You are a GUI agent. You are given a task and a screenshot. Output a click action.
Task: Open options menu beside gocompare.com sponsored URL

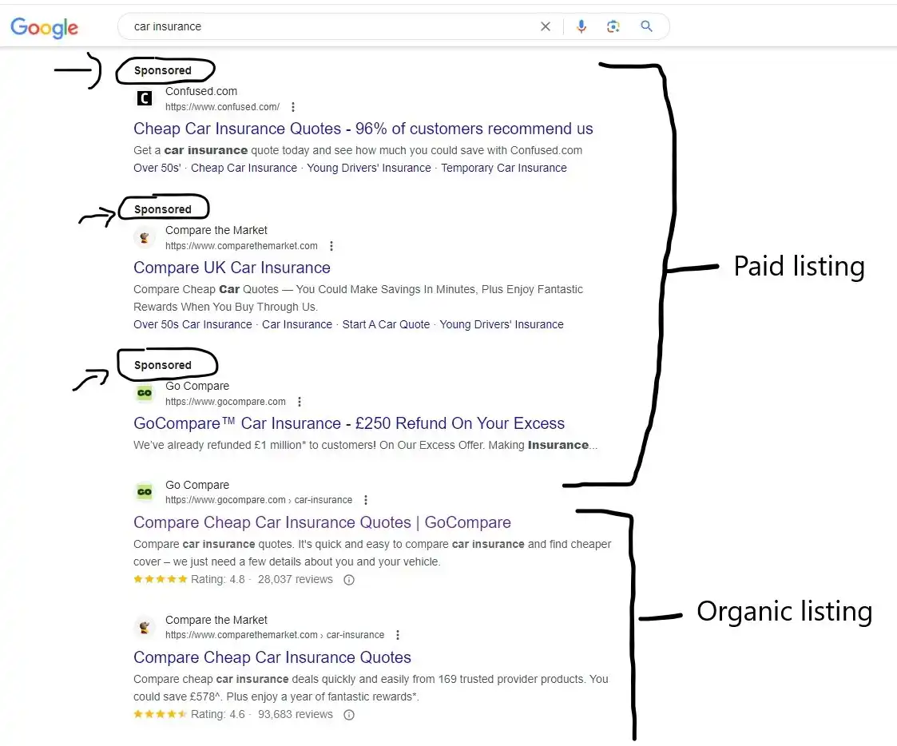300,402
